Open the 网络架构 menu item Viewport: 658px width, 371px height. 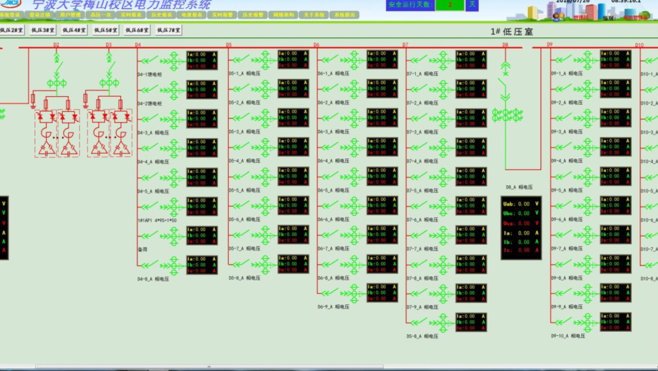283,15
